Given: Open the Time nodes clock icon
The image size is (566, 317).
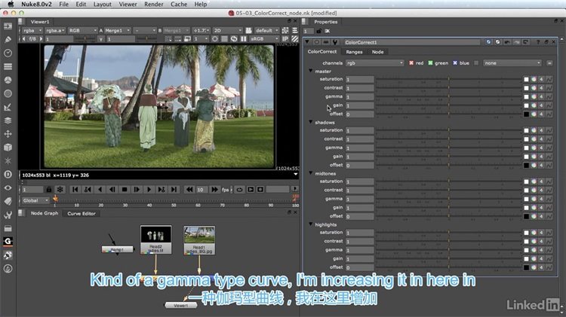Looking at the screenshot, I should pos(8,53).
